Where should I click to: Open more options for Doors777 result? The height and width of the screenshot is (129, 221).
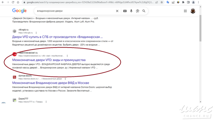[x=46, y=102]
